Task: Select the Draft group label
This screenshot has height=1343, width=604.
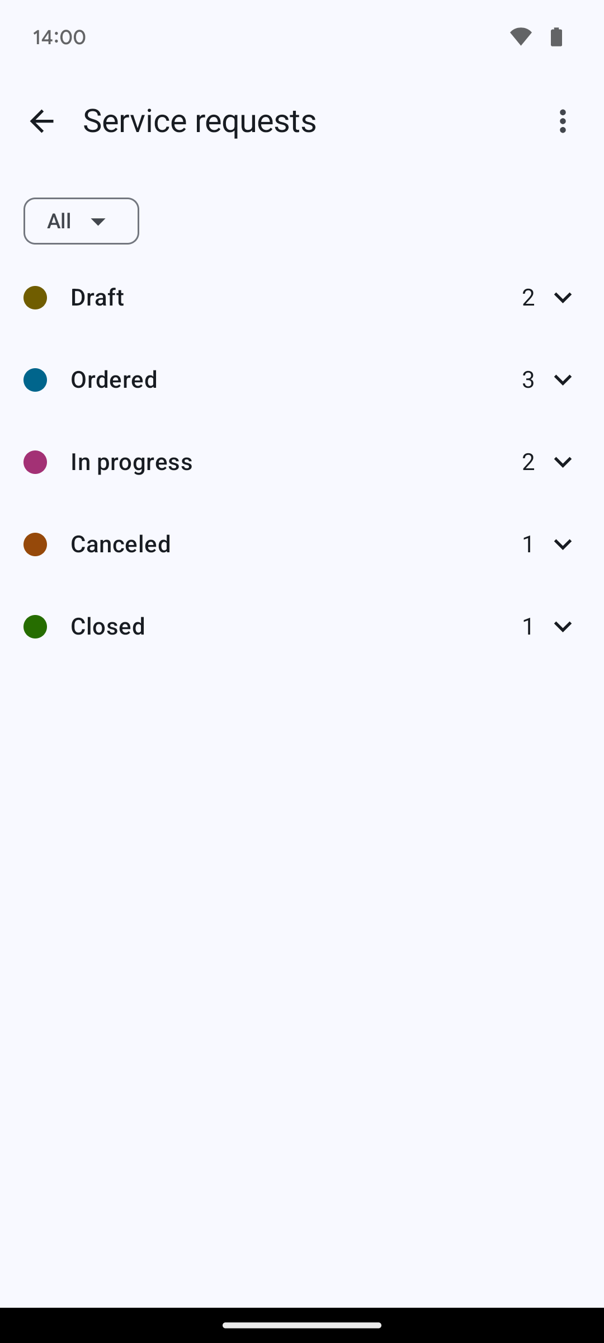Action: [97, 297]
